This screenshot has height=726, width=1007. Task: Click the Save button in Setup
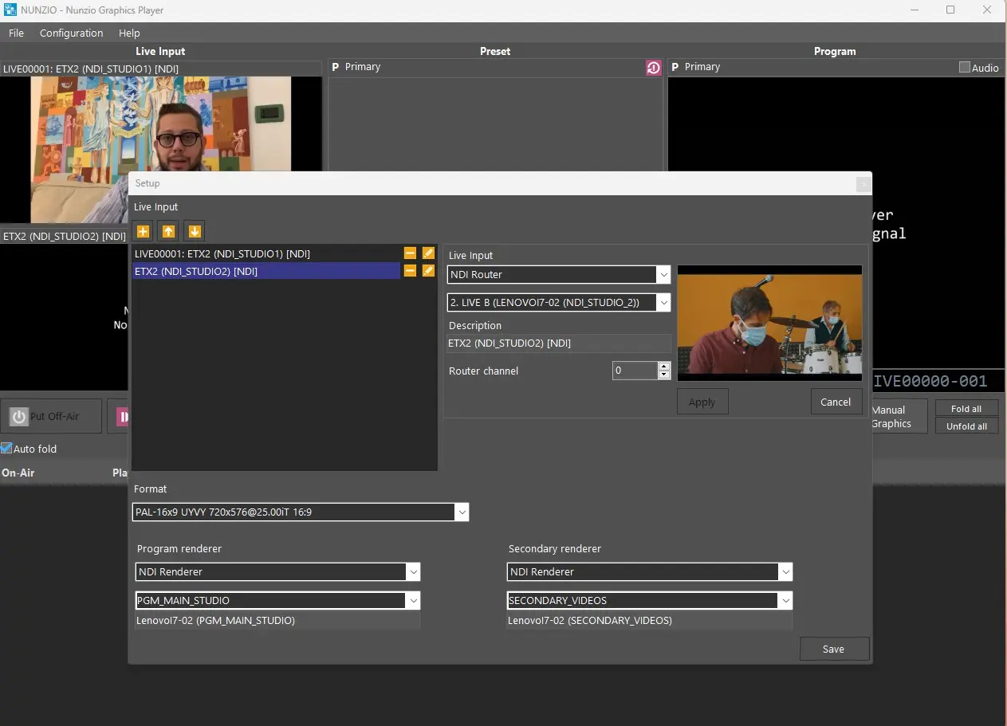click(833, 649)
